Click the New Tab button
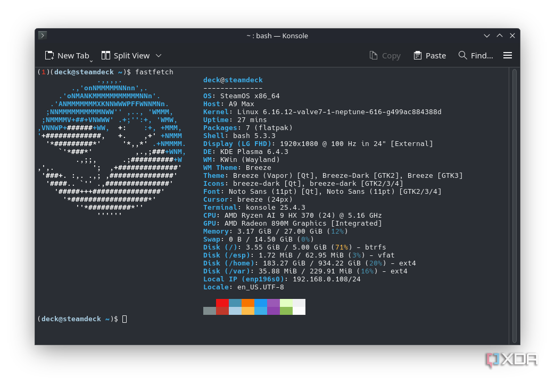Screen dimensions: 555x386 pos(67,55)
